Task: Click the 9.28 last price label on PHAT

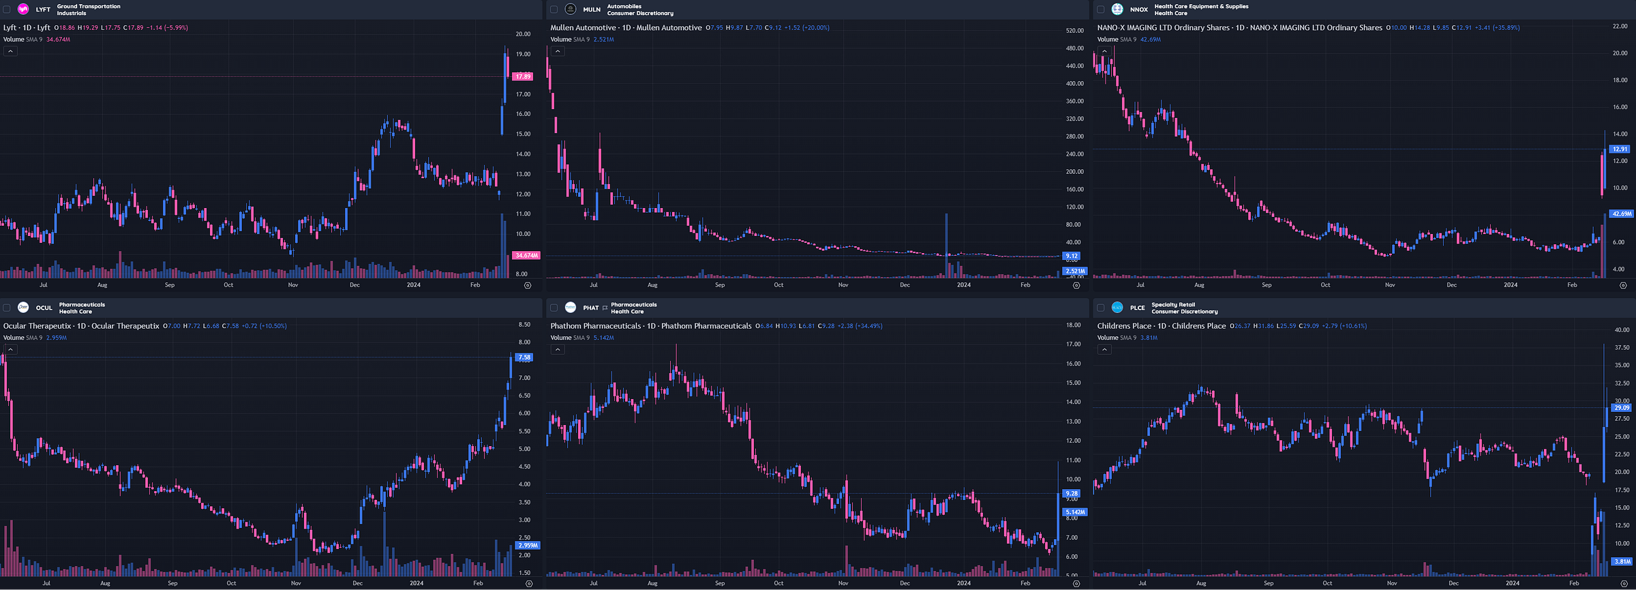Action: click(1072, 493)
